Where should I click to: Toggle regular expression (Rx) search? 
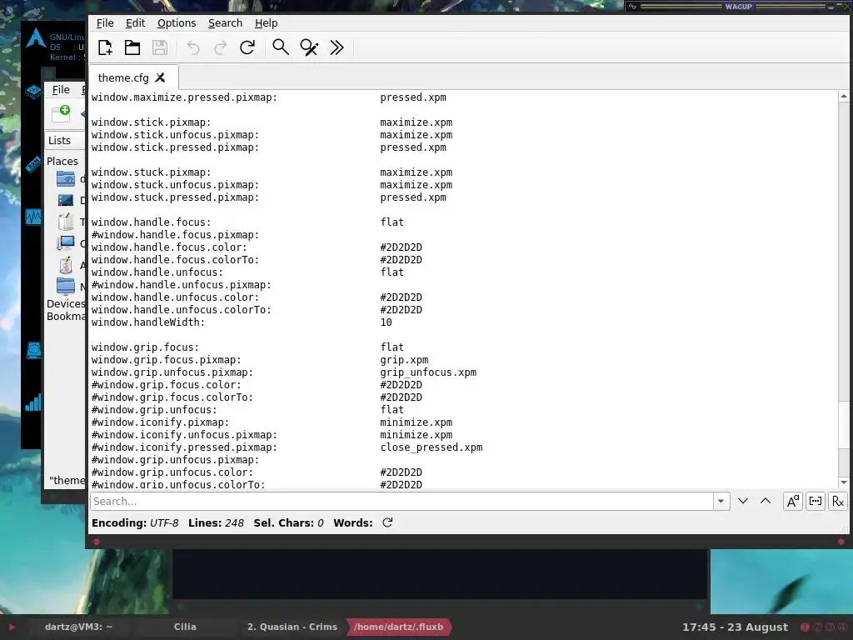pos(838,501)
